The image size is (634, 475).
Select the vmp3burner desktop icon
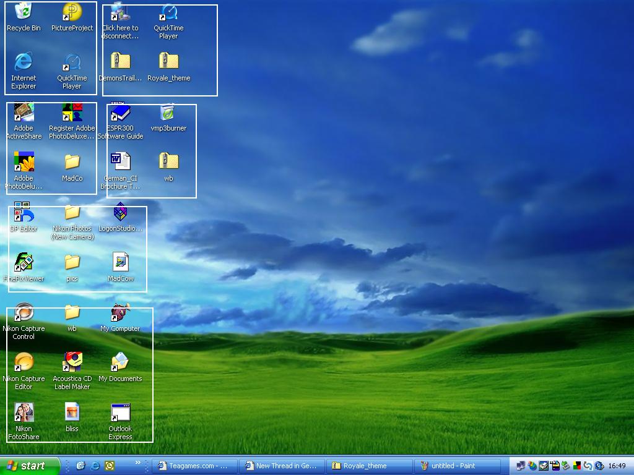pyautogui.click(x=168, y=113)
